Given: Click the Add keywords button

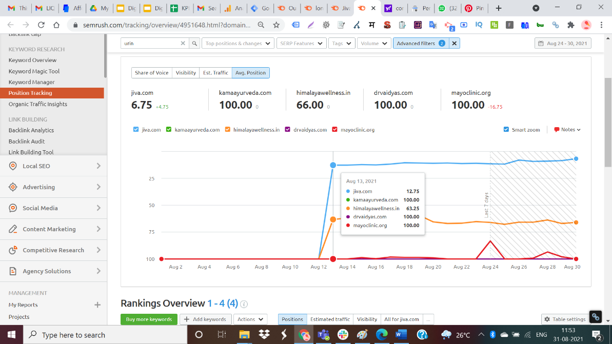Looking at the screenshot, I should [205, 319].
